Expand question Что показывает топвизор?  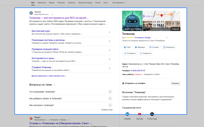[71, 92]
